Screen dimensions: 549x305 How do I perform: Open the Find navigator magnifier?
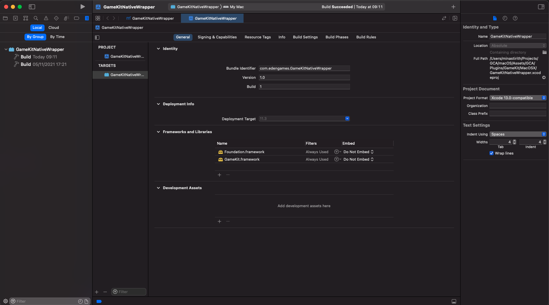pyautogui.click(x=36, y=18)
